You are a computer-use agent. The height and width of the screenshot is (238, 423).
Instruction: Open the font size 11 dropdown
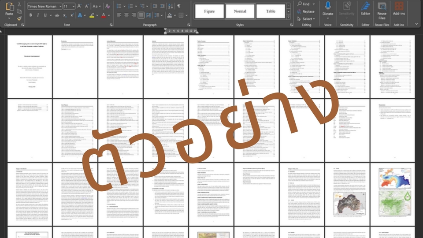(x=74, y=6)
